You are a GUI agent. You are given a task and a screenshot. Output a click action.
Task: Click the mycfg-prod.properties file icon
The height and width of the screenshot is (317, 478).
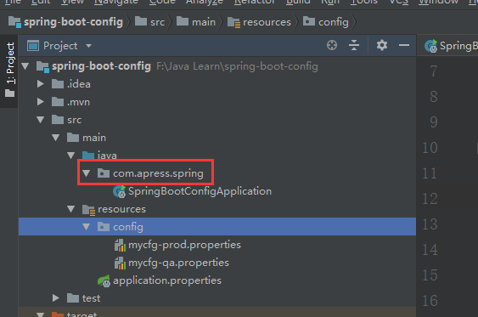pyautogui.click(x=120, y=245)
